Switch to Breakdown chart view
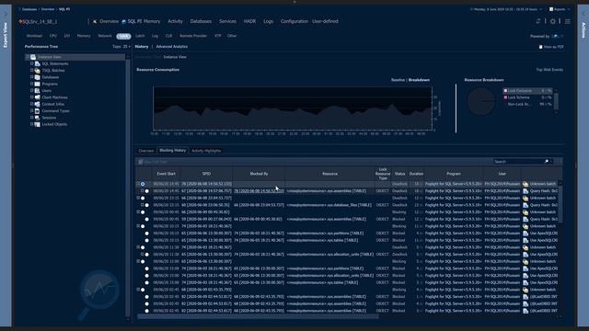 [x=419, y=80]
